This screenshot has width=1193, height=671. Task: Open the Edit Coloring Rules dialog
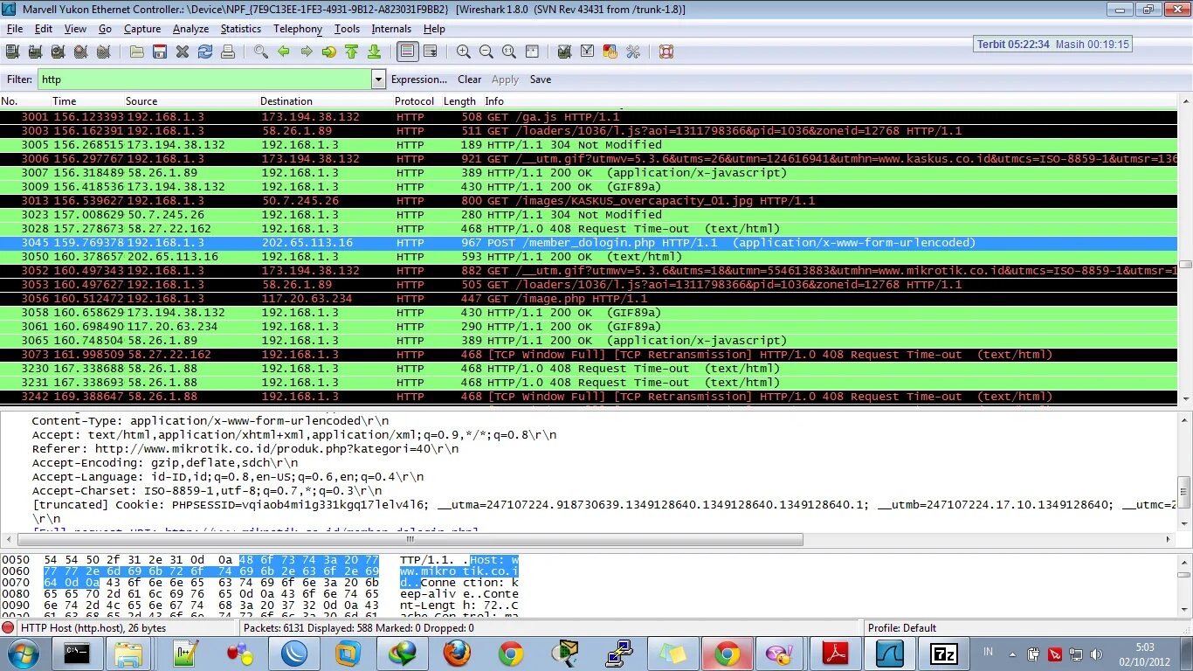(609, 52)
